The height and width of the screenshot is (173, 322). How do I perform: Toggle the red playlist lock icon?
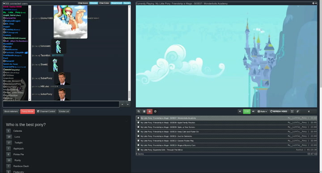coord(150,112)
